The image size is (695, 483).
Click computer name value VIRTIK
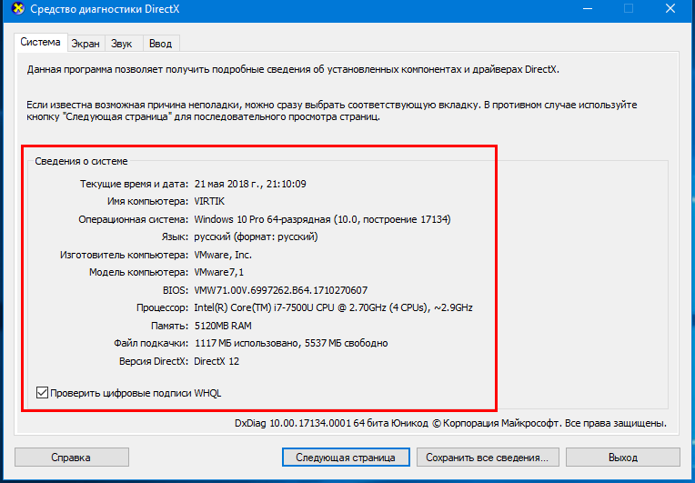(x=209, y=201)
